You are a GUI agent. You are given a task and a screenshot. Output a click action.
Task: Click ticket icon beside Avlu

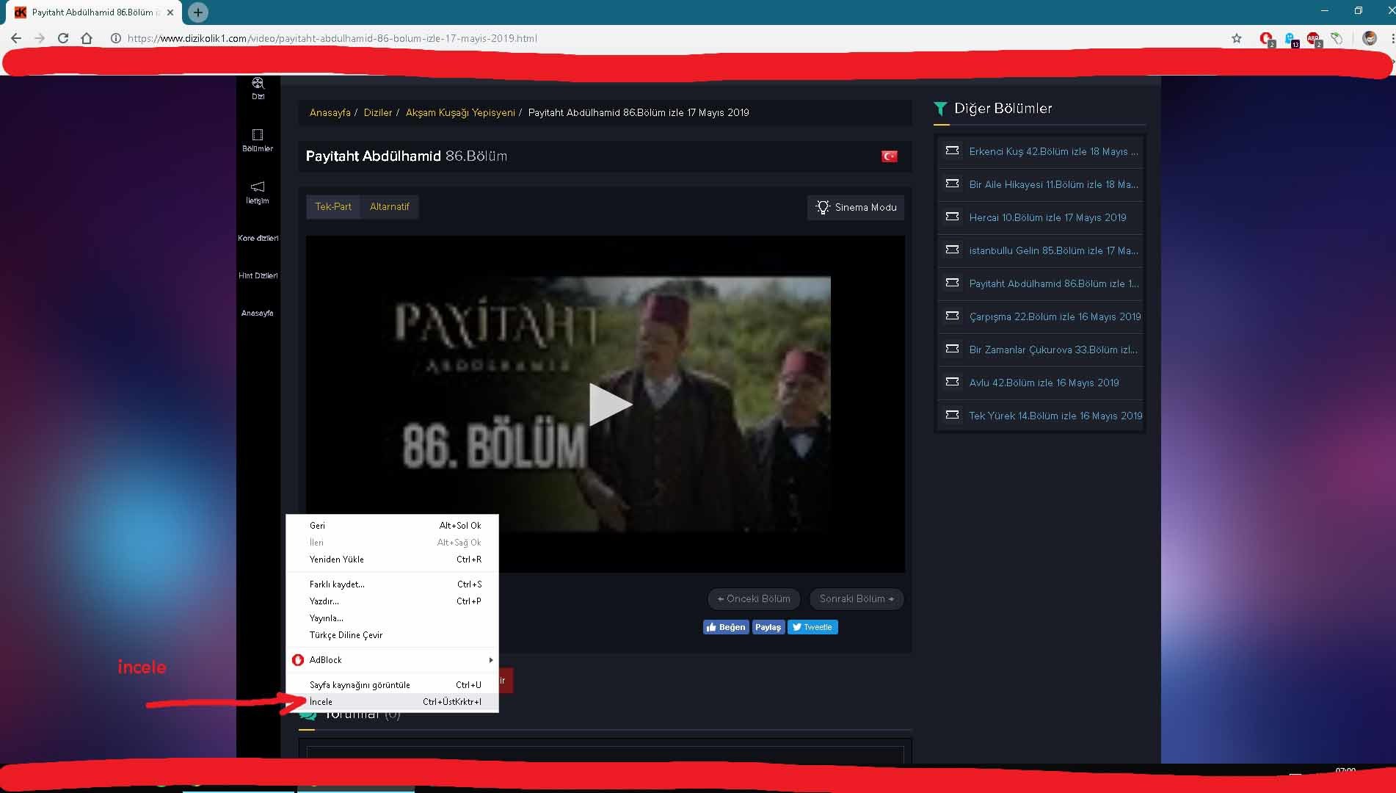[952, 382]
